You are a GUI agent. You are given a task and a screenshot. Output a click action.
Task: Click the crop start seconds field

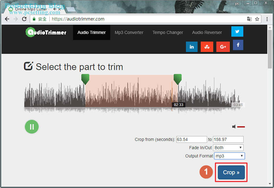[x=191, y=139]
